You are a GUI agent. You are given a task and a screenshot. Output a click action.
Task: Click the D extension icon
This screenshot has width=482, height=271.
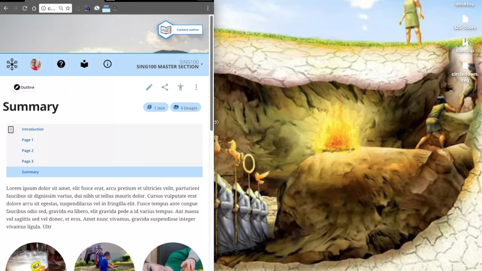pyautogui.click(x=116, y=8)
